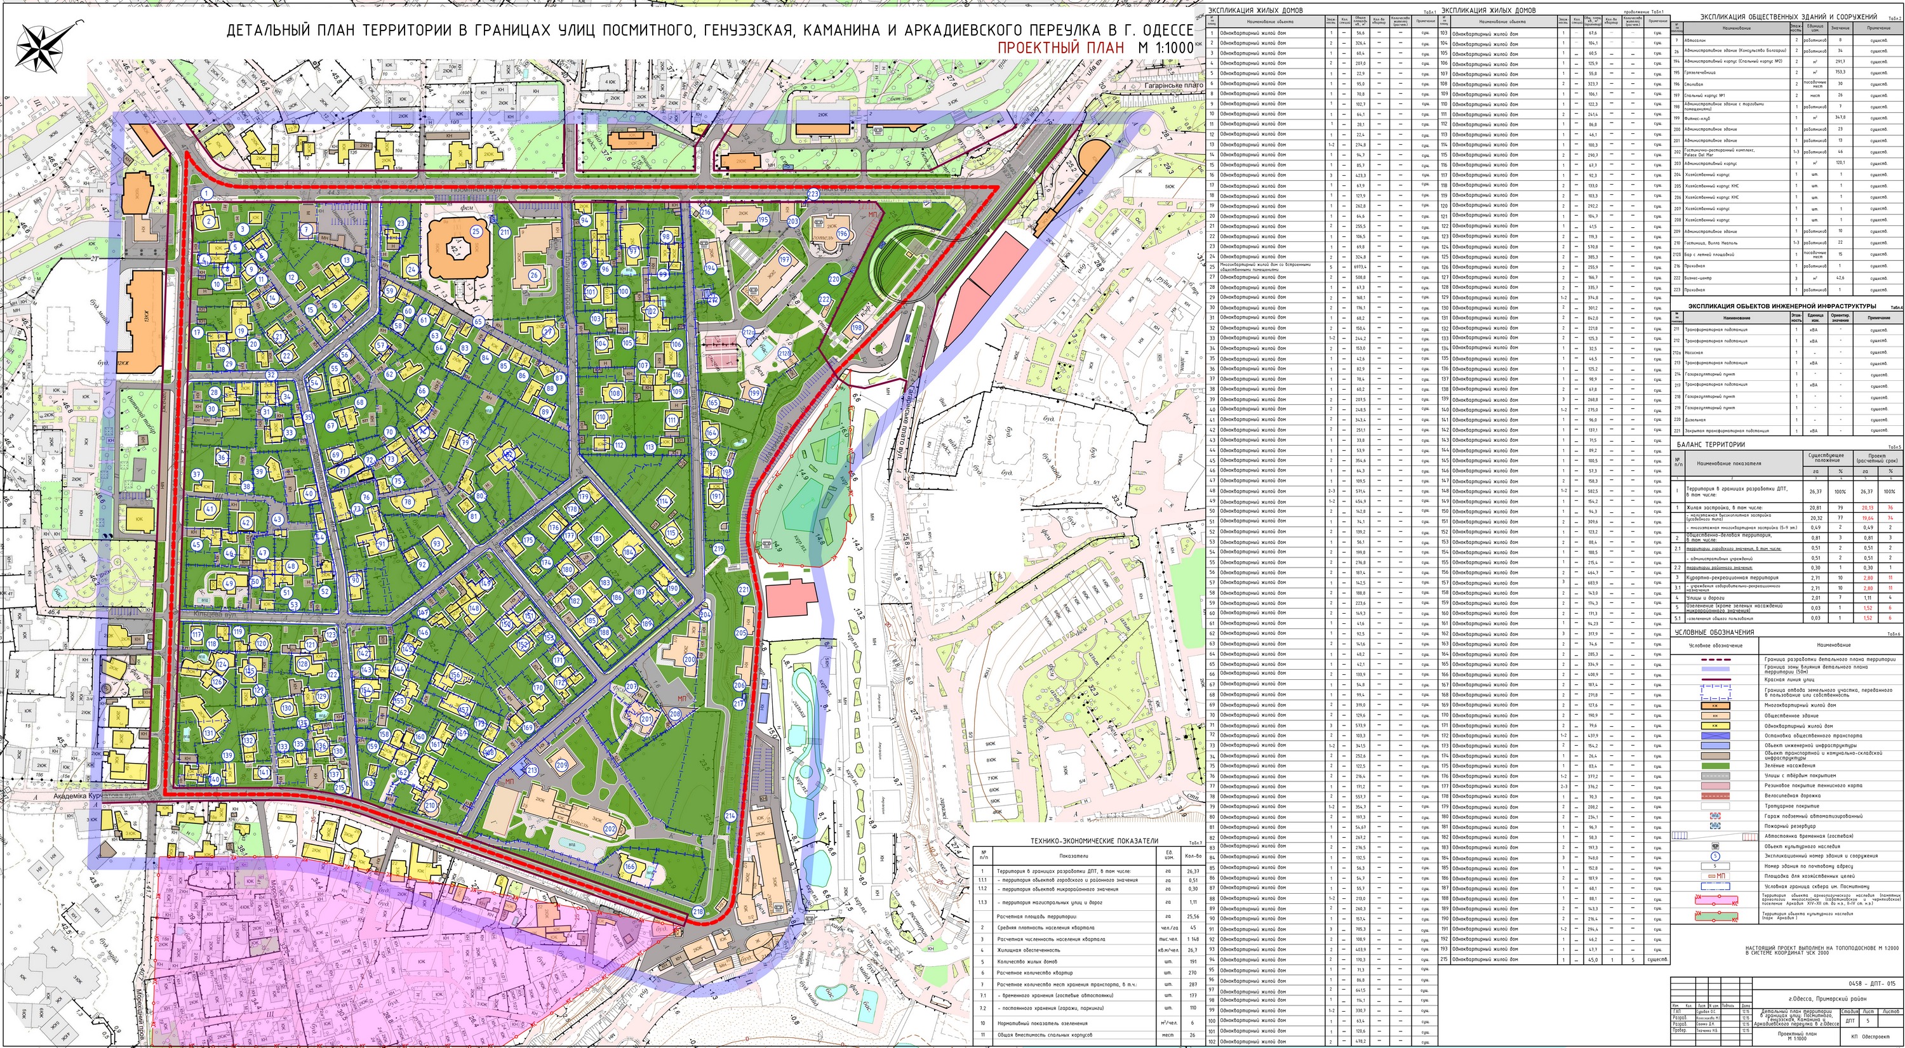Image resolution: width=1905 pixels, height=1048 pixels.
Task: Click the 'Грязелечебница' table row
Action: (1787, 72)
